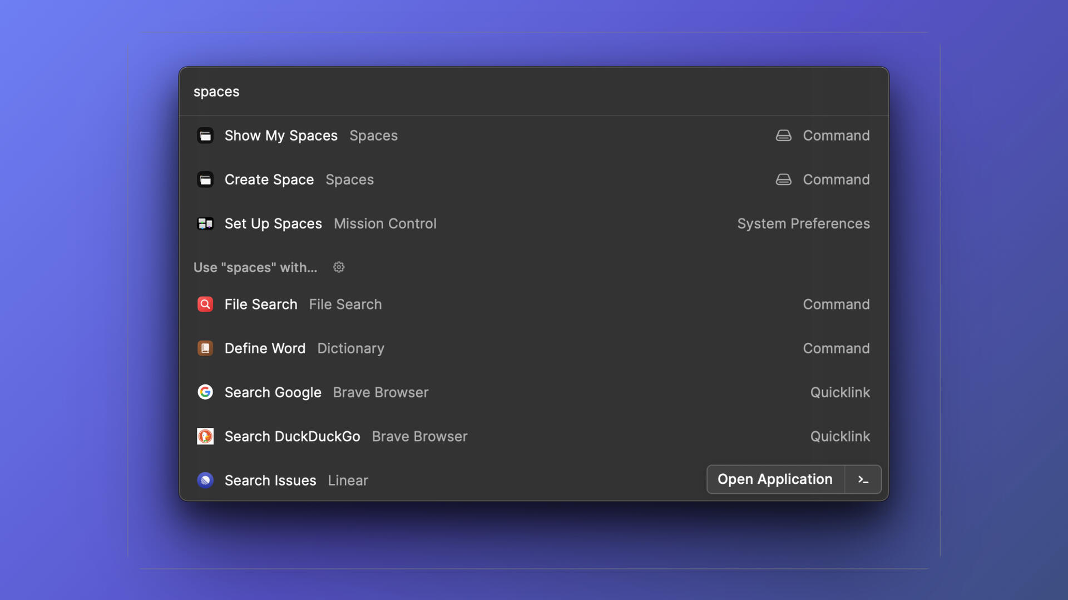Click the Dictionary Define Word icon

(205, 348)
